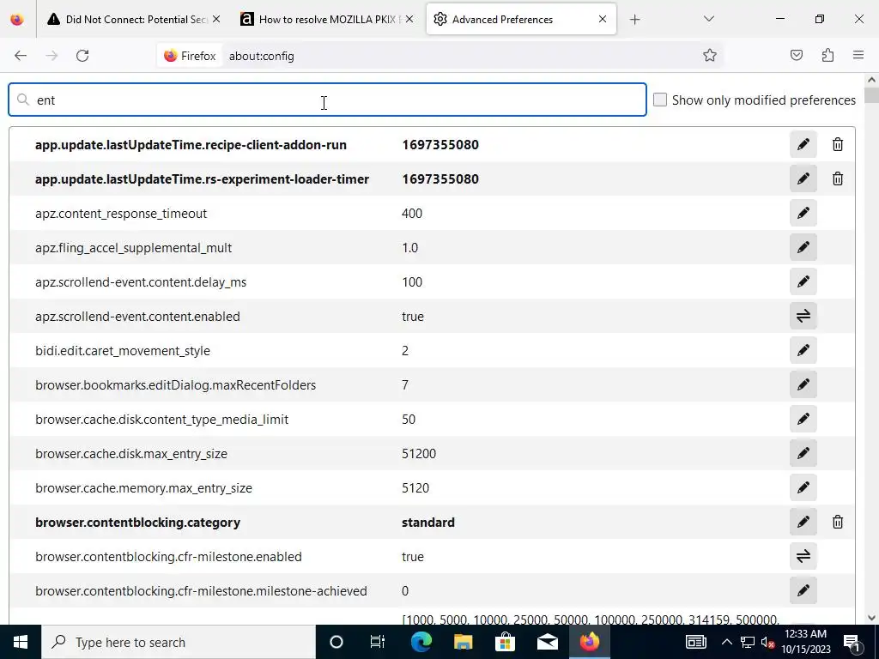This screenshot has height=659, width=879.
Task: Open Task View on taskbar
Action: tap(378, 642)
